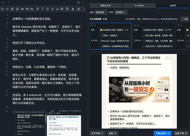Toggle italic formatting

[42, 9]
